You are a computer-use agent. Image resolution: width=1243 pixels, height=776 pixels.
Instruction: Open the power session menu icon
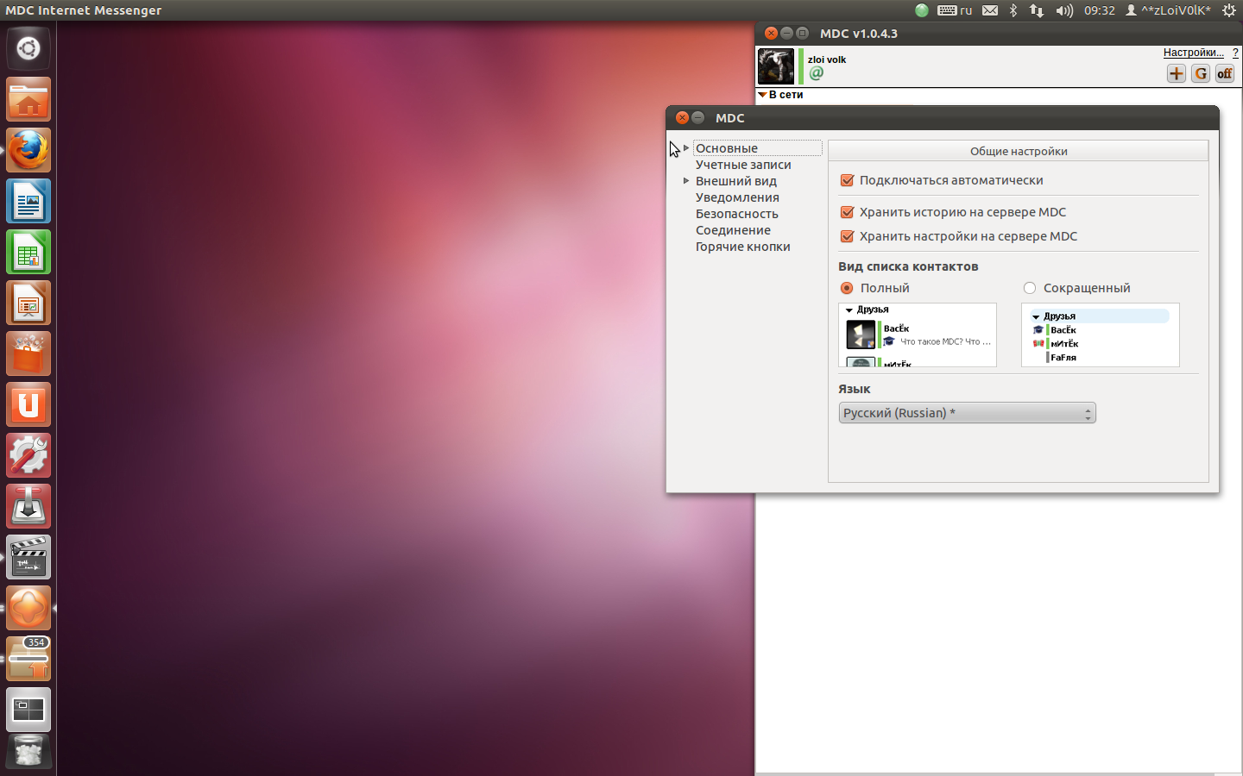pos(1229,10)
